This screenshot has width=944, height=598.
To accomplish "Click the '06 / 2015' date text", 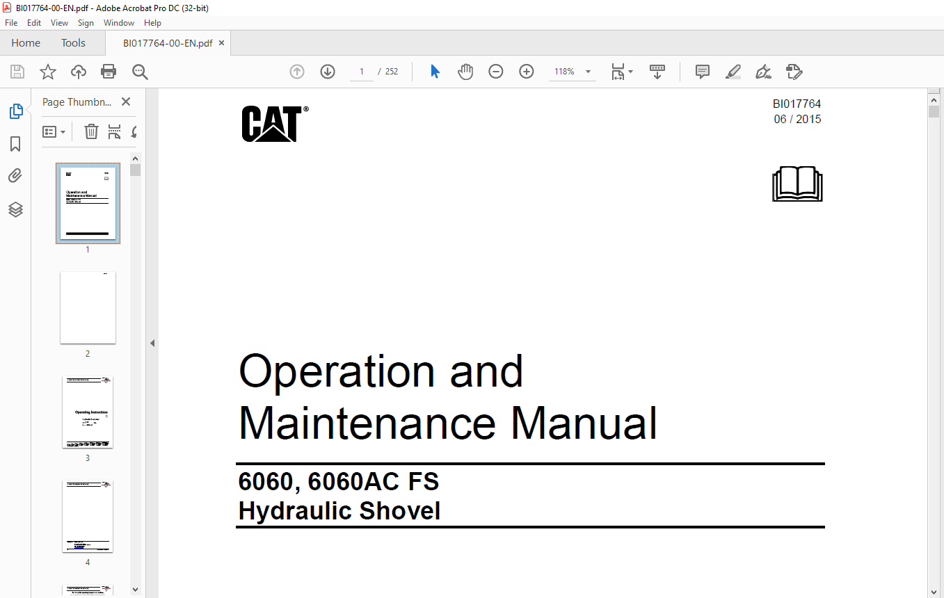I will [x=797, y=120].
